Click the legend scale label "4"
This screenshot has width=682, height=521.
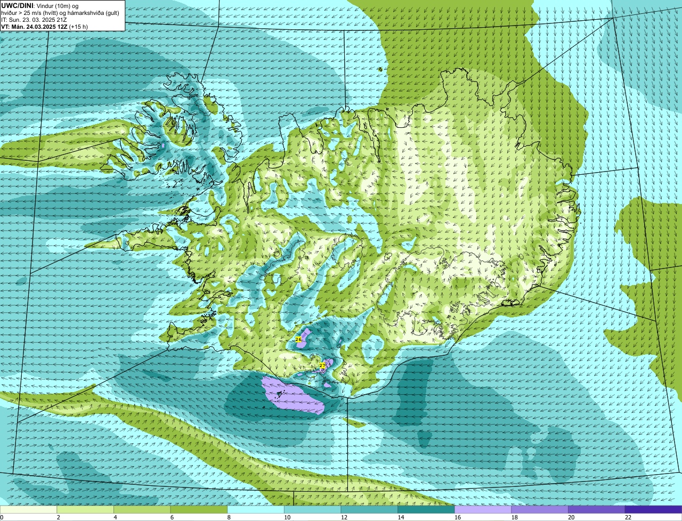[x=115, y=517]
